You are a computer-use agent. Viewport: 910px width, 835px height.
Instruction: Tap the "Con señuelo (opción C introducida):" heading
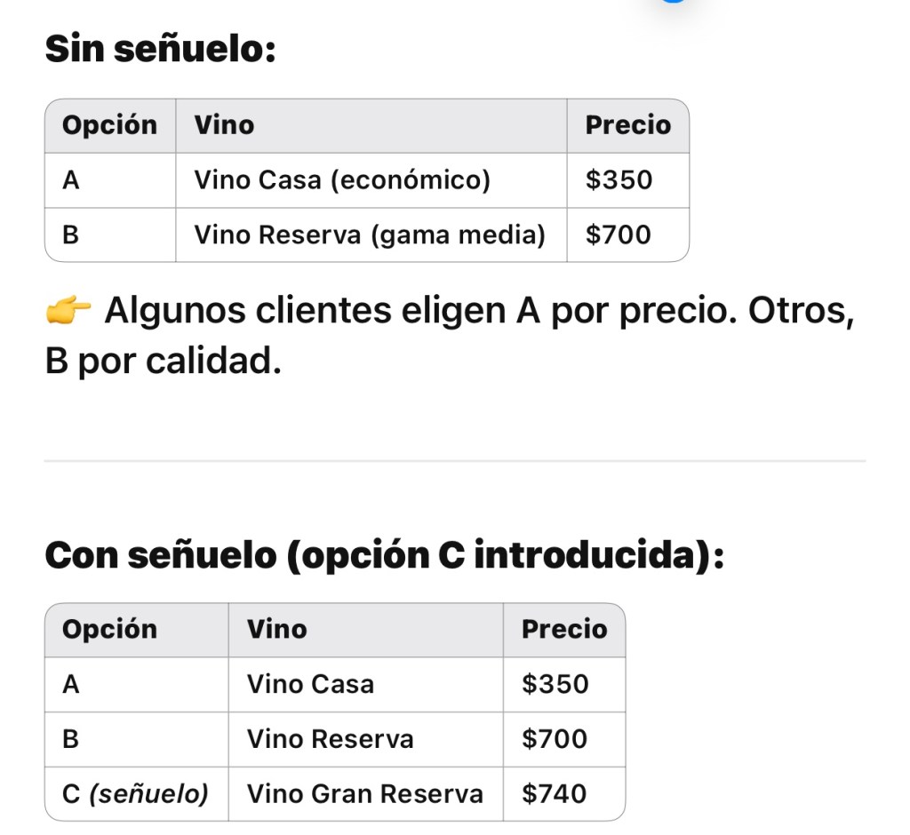coord(384,555)
